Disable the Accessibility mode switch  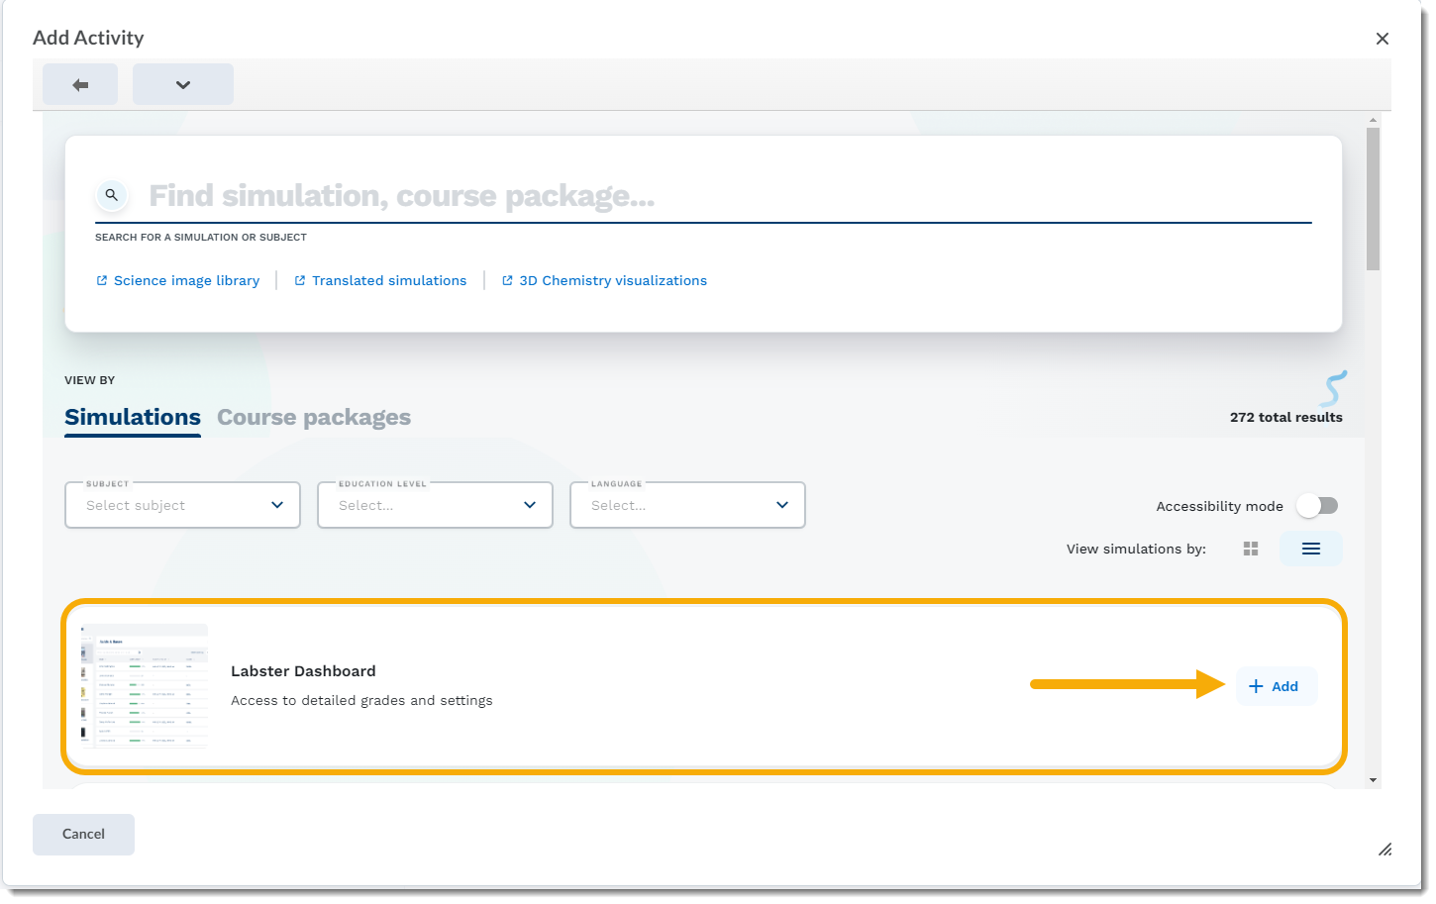[1317, 505]
